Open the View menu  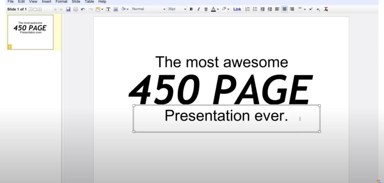pos(33,2)
